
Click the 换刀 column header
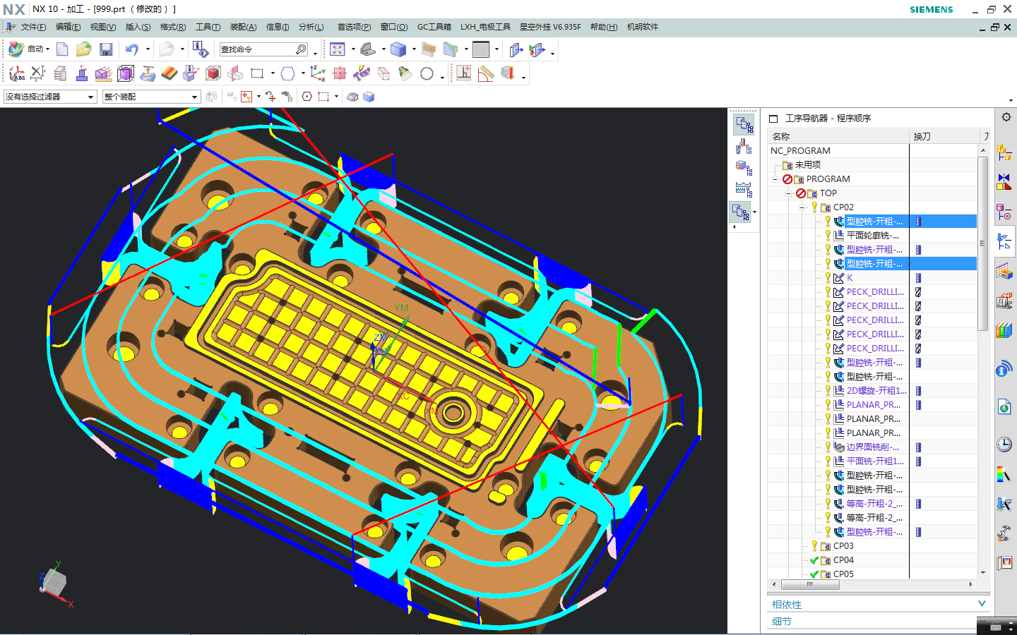(x=922, y=136)
